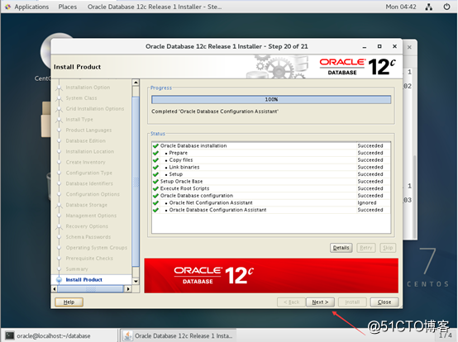Select the Prerequisite Checks step

pos(89,259)
